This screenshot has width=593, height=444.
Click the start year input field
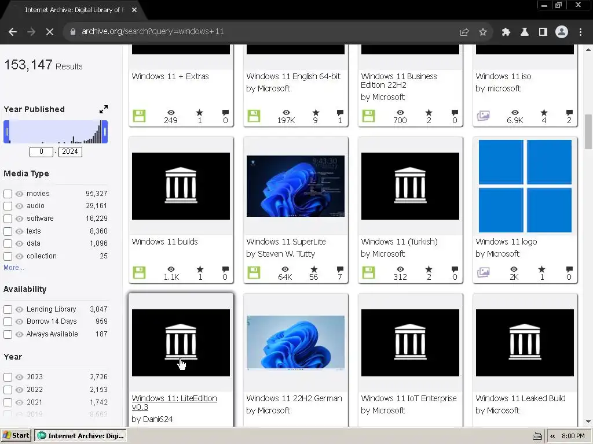point(41,152)
